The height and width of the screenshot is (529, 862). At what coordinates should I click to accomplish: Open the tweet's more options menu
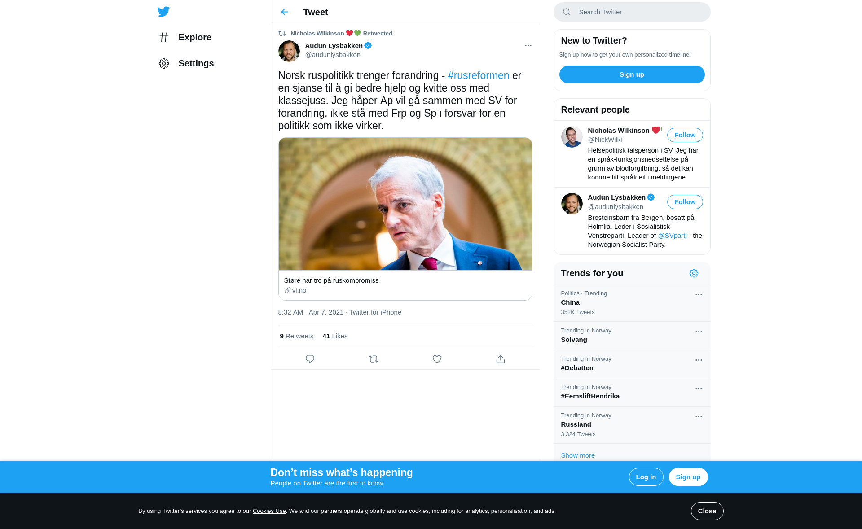(528, 45)
